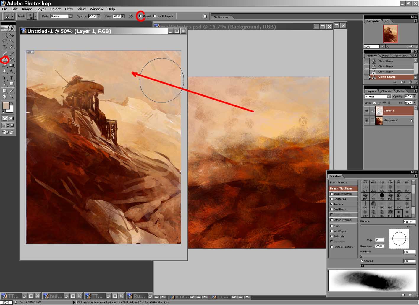The height and width of the screenshot is (305, 419).
Task: Select the History Brush tool
Action: click(x=12, y=60)
